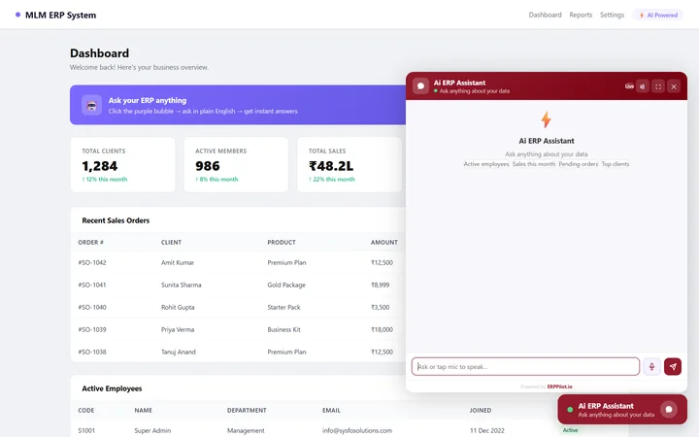Select the Active employees suggestion chip

click(x=486, y=164)
